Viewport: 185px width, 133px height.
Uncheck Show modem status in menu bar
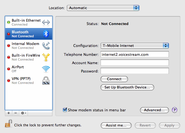tap(65, 110)
